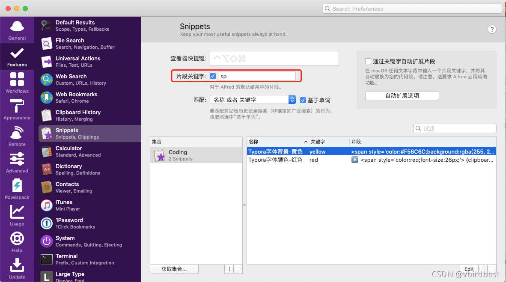The height and width of the screenshot is (282, 506).
Task: Click the 查看器快捷键 hotkey field
Action: (x=274, y=58)
